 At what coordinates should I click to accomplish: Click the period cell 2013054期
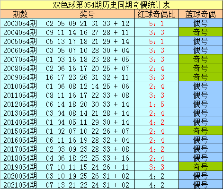pos(20,113)
